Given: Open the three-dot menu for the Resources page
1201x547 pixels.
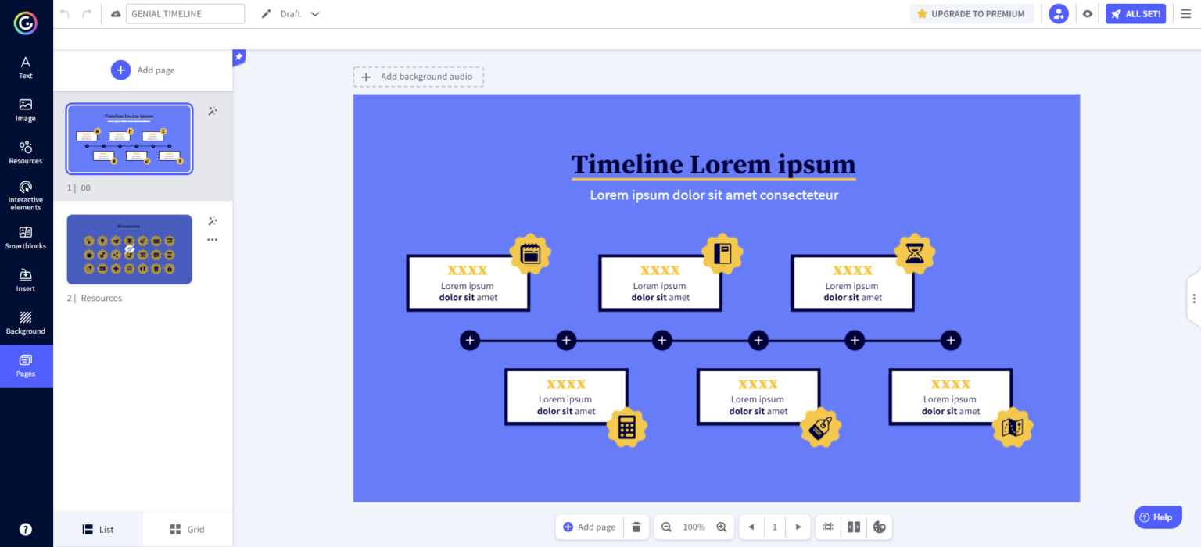Looking at the screenshot, I should click(212, 239).
